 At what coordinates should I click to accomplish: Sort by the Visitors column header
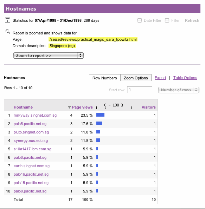(148, 107)
